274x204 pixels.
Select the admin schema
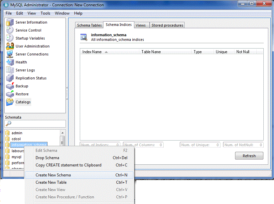point(17,133)
